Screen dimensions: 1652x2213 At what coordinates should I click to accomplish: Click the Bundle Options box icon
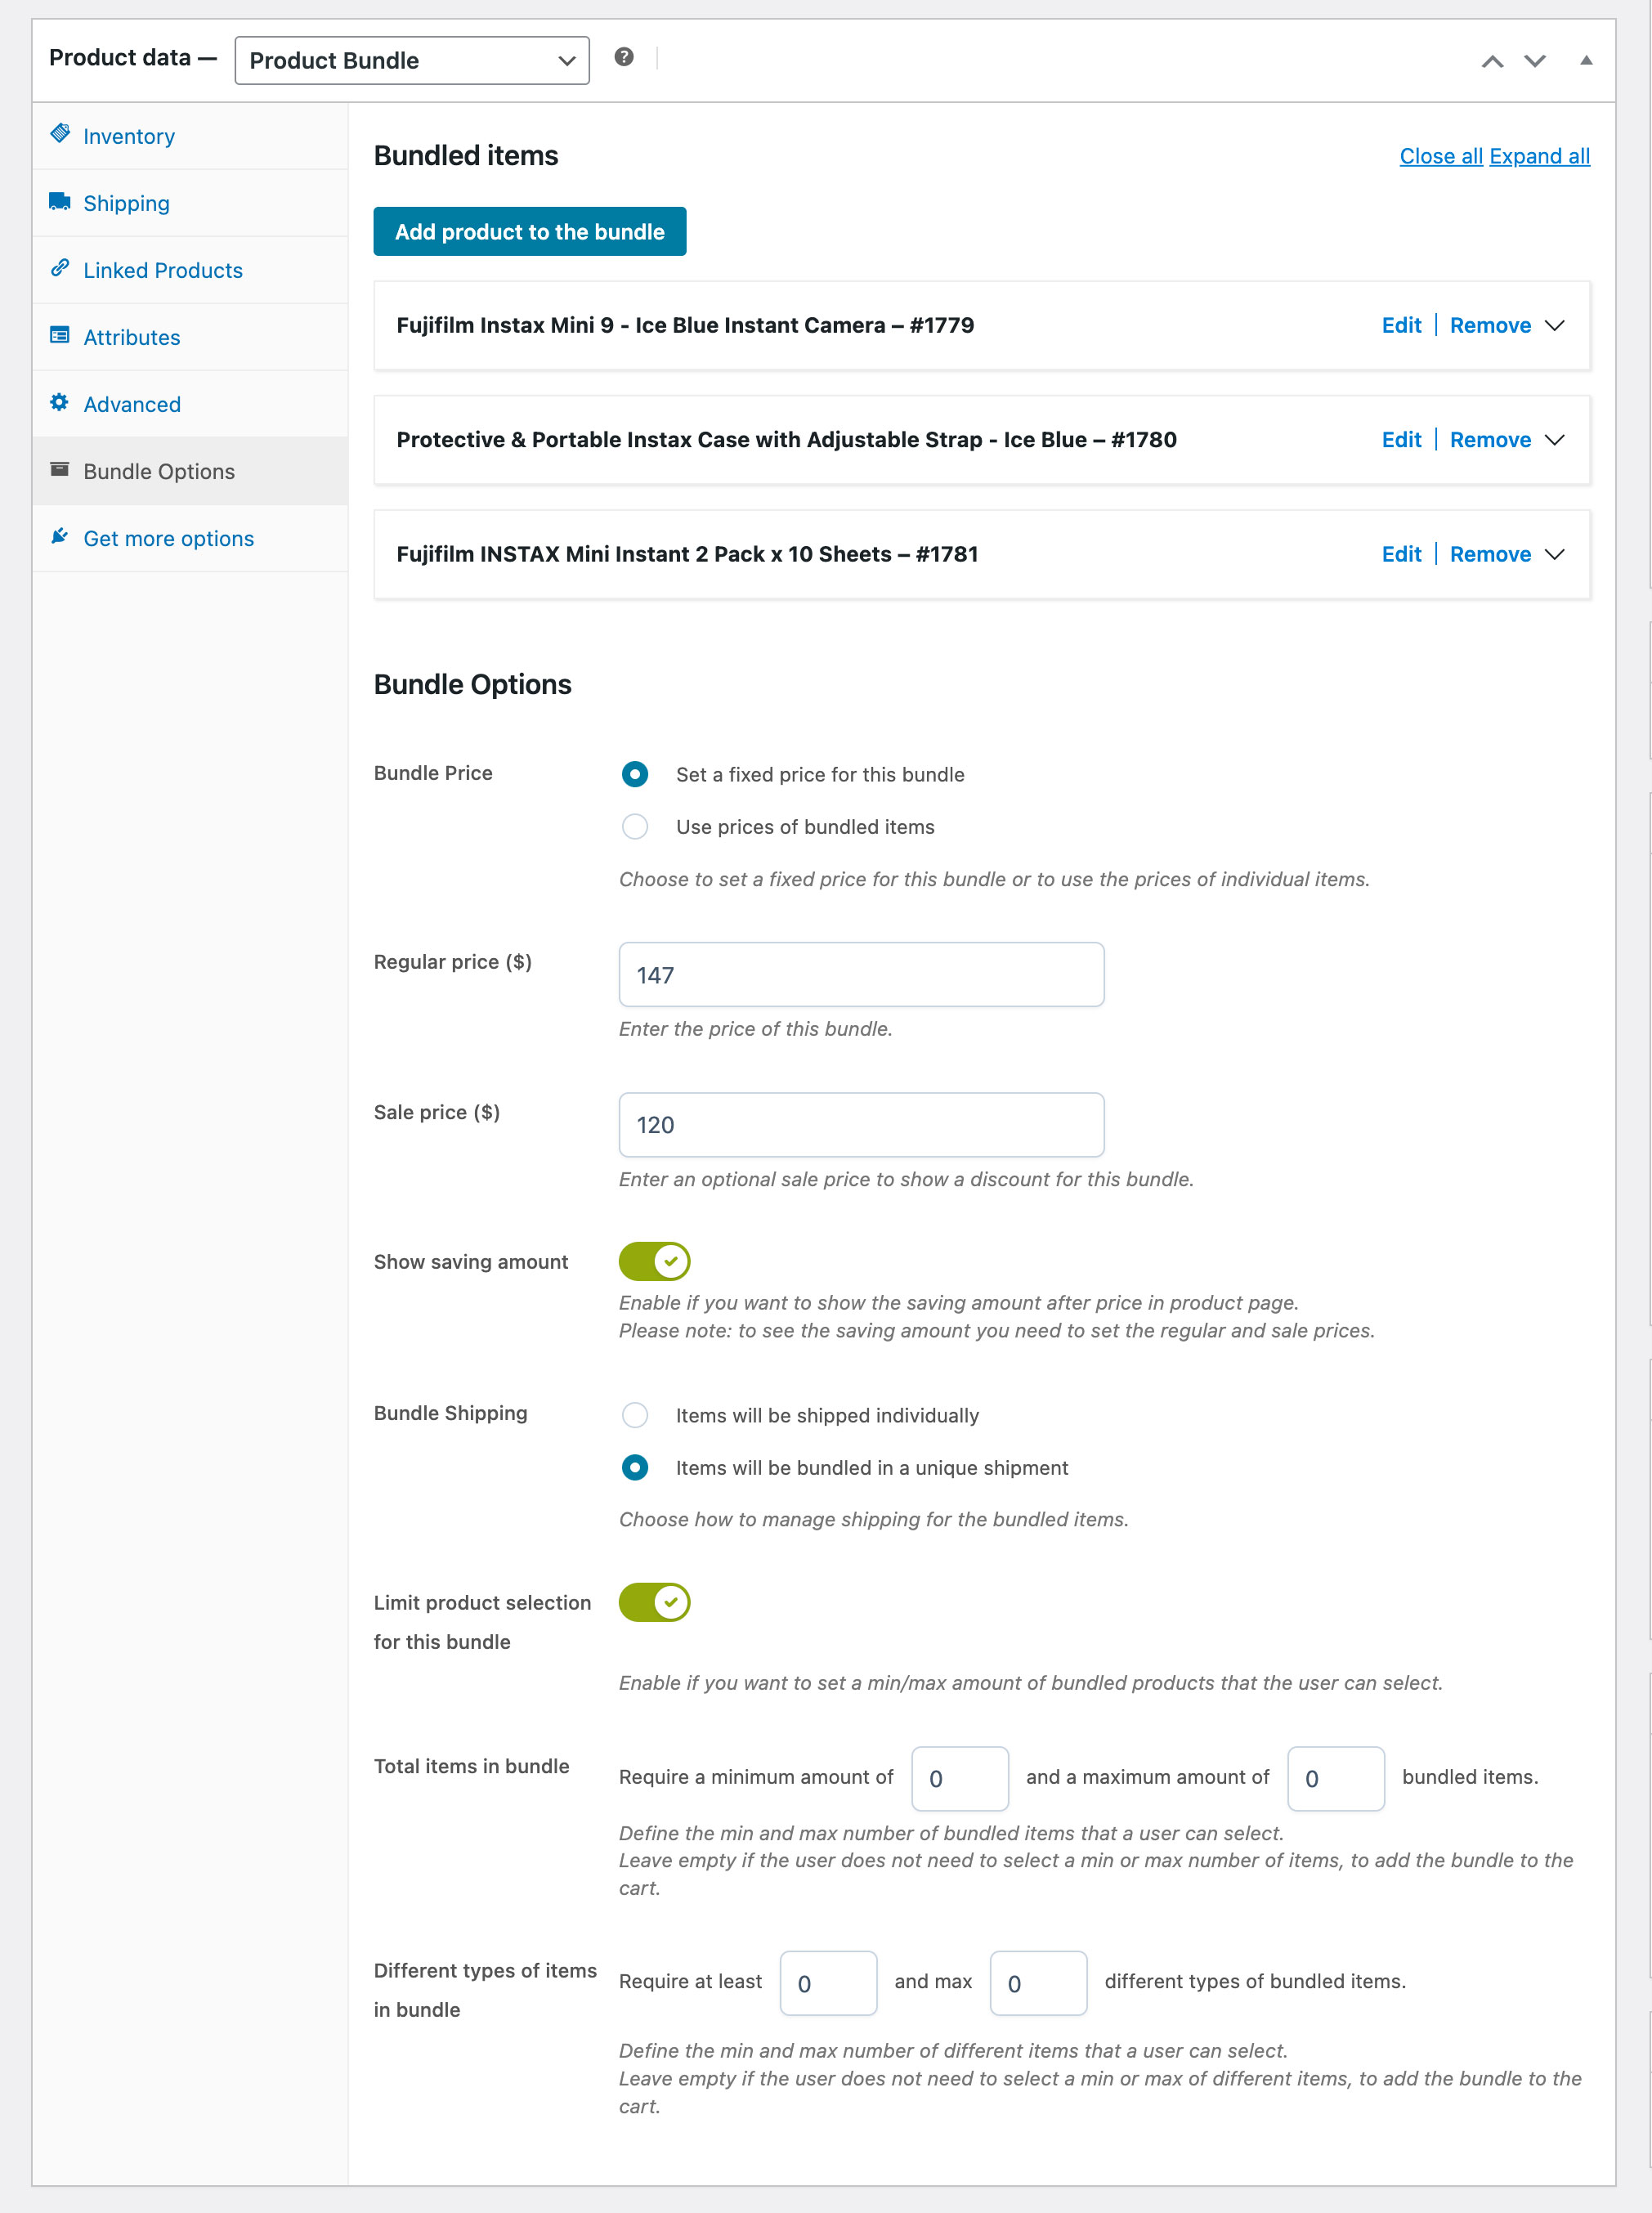pyautogui.click(x=60, y=469)
